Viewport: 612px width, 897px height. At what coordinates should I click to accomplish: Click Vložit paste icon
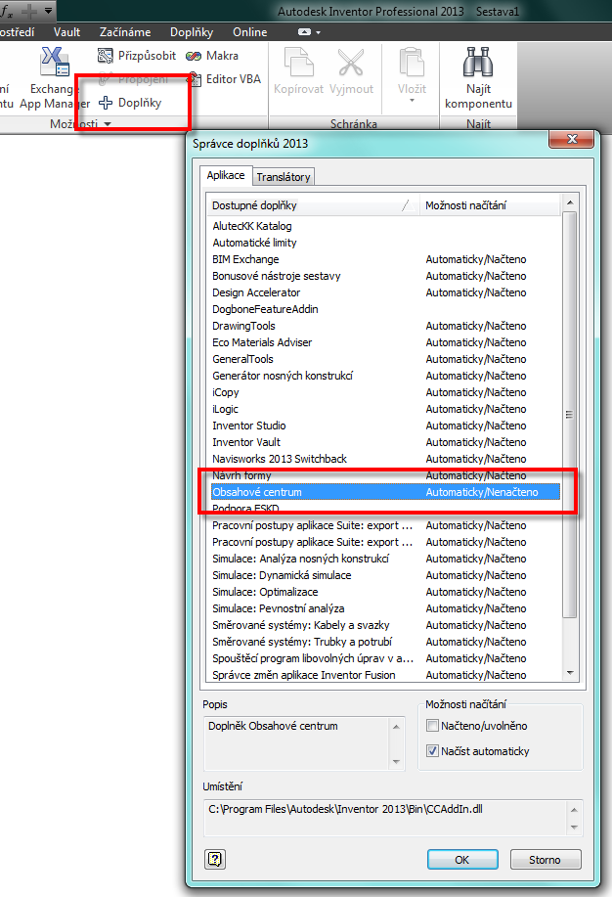tap(412, 63)
